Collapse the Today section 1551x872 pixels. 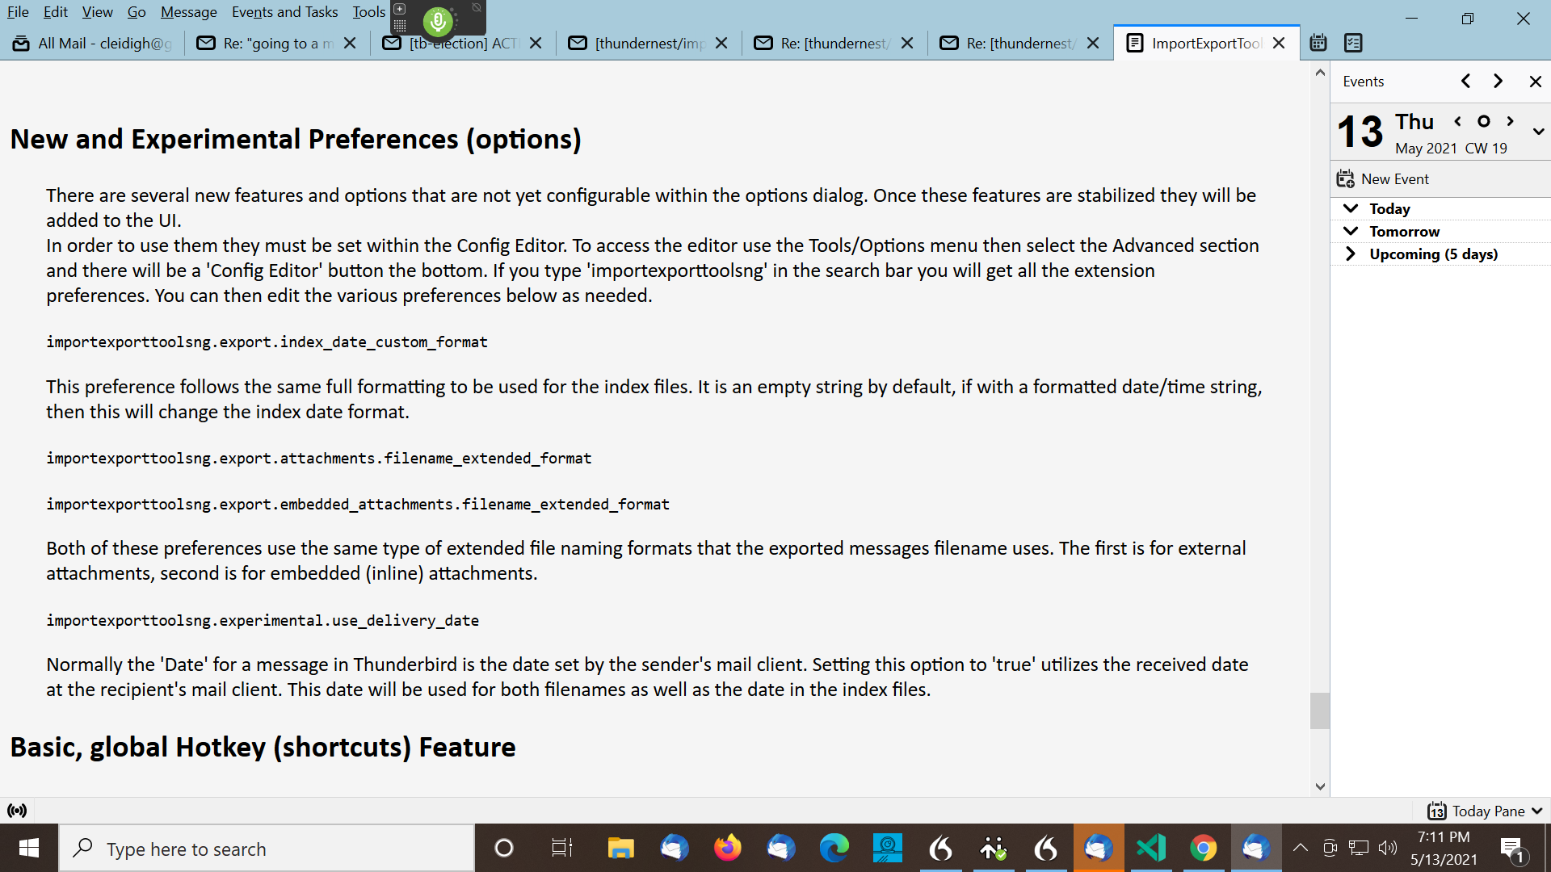click(1351, 208)
